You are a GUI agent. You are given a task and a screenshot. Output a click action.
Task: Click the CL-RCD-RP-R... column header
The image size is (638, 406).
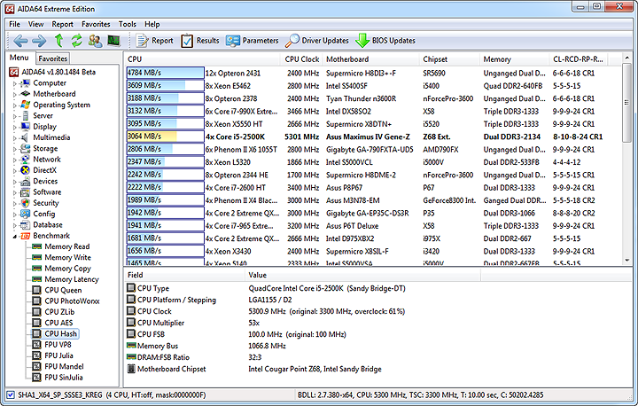coord(578,59)
